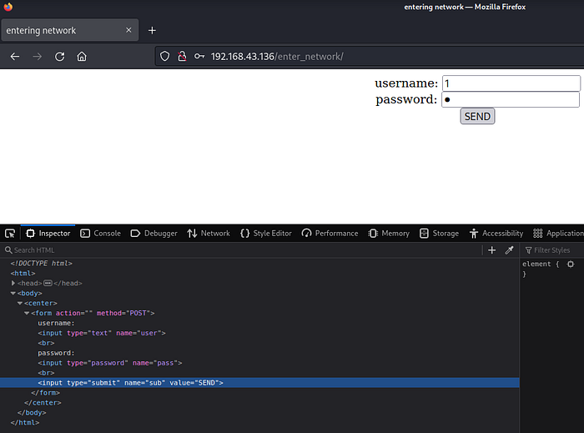This screenshot has width=584, height=433.
Task: Show insecure connection padlock info
Action: pos(182,57)
